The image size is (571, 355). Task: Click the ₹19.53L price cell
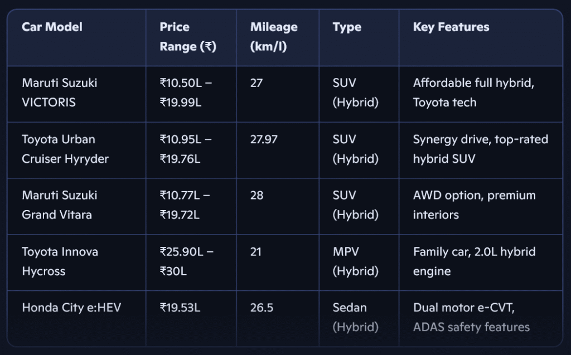tap(180, 307)
